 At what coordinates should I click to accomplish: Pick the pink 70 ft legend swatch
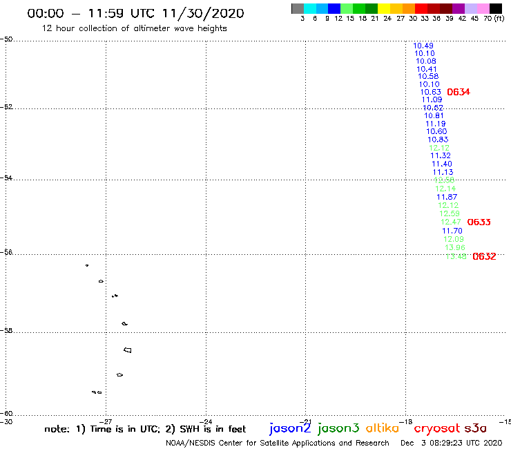coord(483,8)
